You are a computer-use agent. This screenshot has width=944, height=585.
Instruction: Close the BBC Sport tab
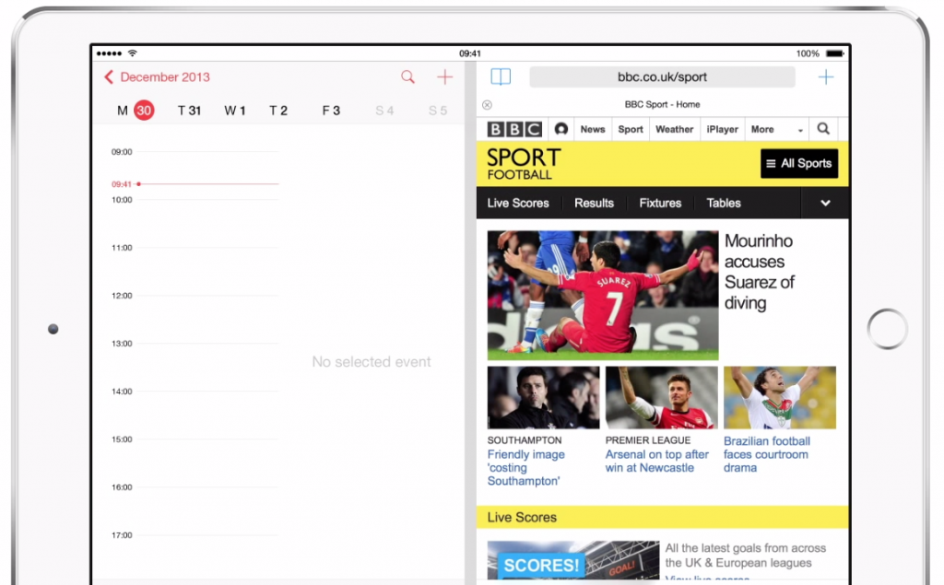pos(487,105)
